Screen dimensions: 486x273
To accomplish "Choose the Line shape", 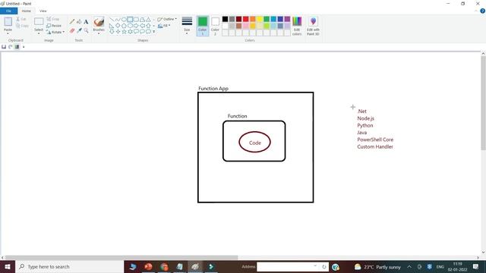I will (112, 20).
